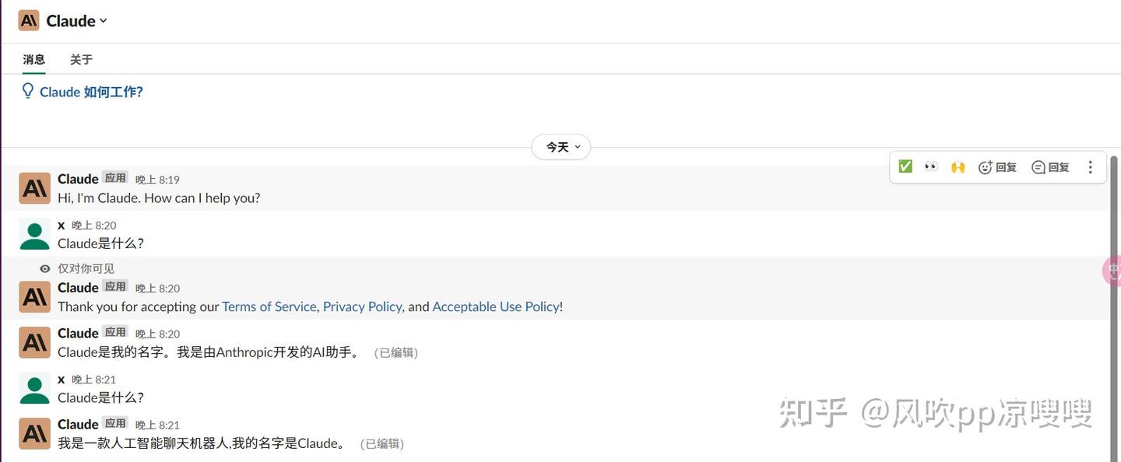Open the emoji reaction picker on Claude's message

pos(986,166)
